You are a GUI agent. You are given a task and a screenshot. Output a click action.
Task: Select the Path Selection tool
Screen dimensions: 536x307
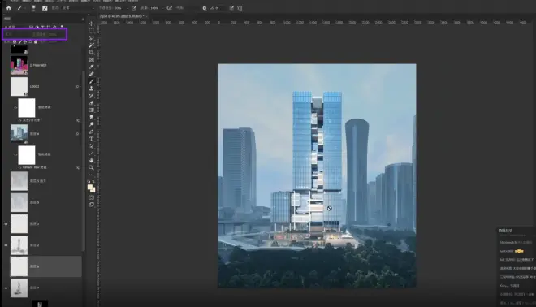91,146
